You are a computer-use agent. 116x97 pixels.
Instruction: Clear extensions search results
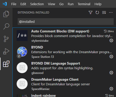coord(104,12)
